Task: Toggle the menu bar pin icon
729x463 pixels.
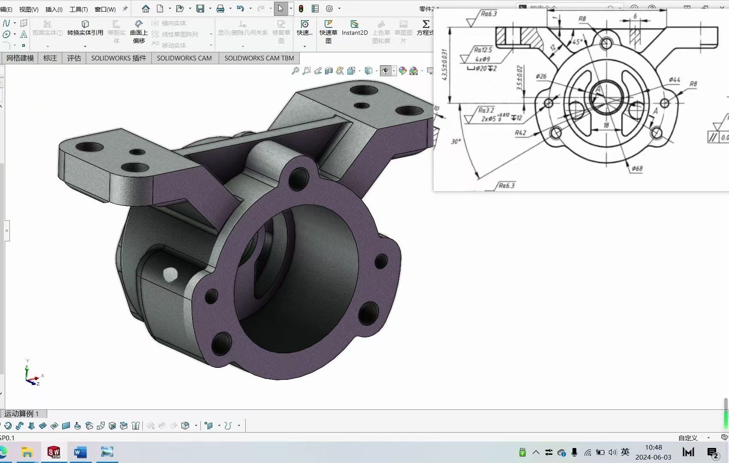Action: (125, 9)
